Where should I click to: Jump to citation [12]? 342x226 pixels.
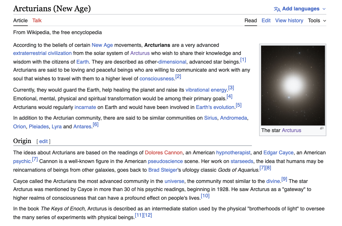pyautogui.click(x=148, y=215)
